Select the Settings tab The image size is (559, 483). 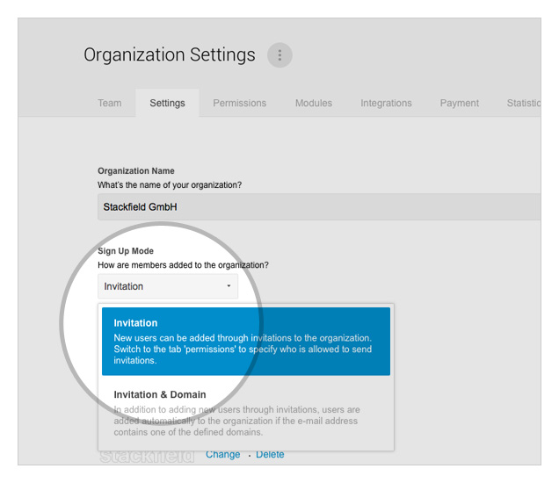[167, 103]
